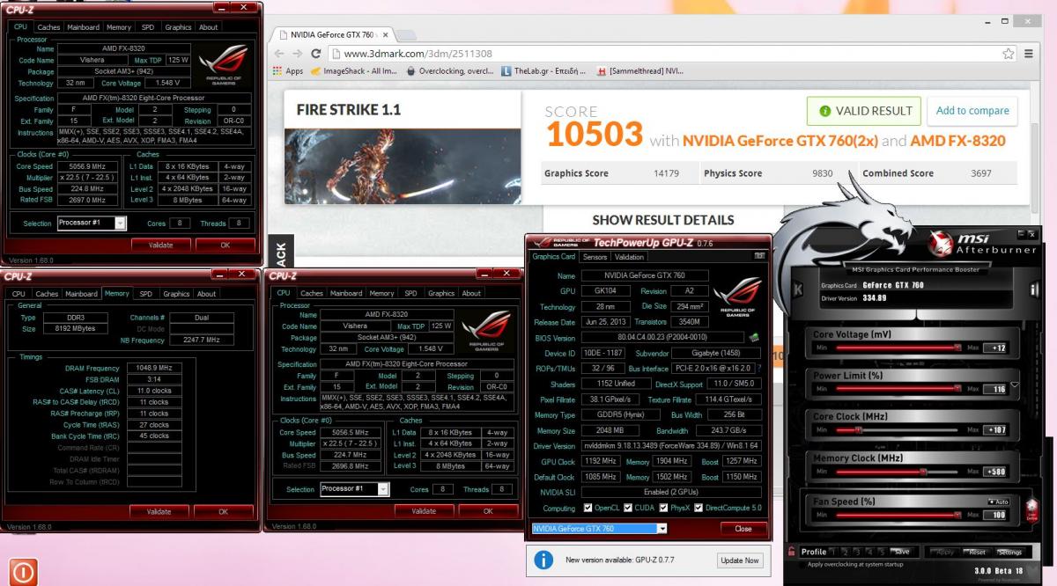Click GPU-Z screenshot camera icon
Image resolution: width=1057 pixels, height=586 pixels.
758,256
